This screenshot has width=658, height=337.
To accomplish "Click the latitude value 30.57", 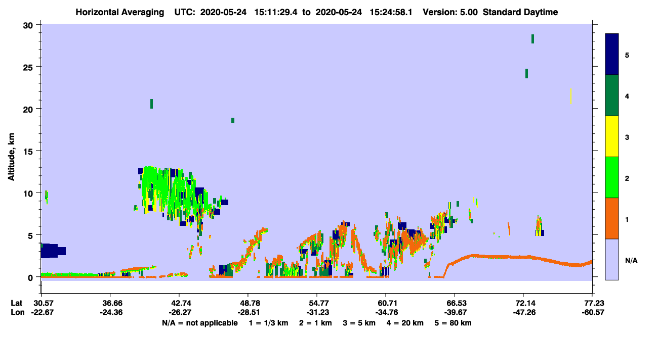I will pos(42,303).
